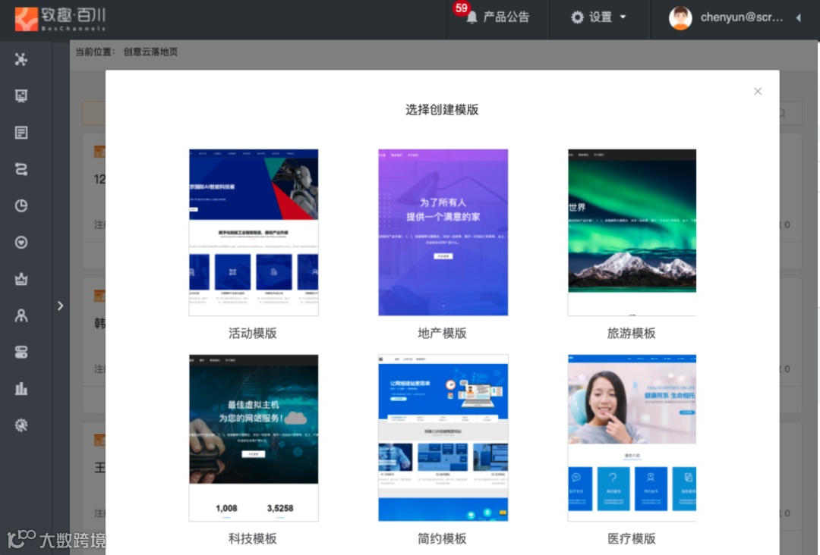Click the 旅游模板 label

[631, 333]
